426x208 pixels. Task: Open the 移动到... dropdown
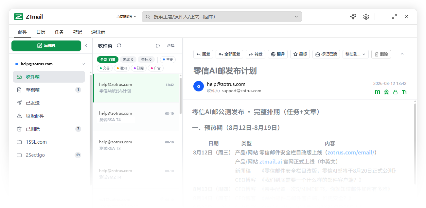pos(356,54)
